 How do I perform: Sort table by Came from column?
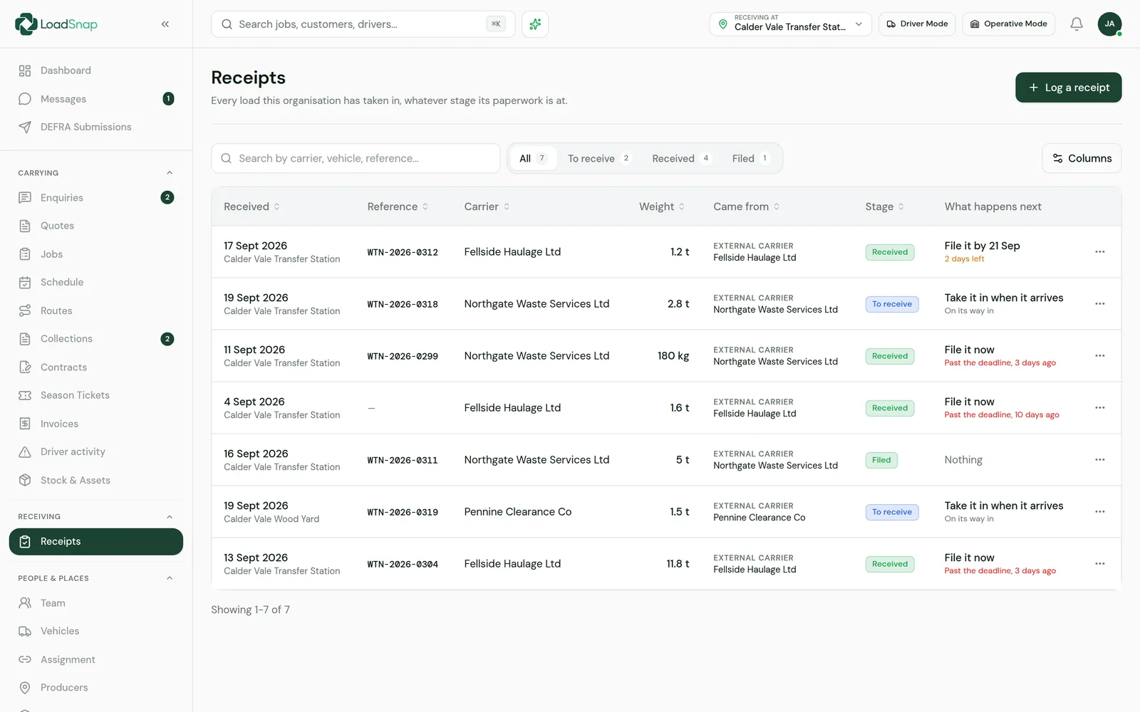747,206
